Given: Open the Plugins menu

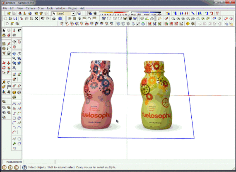Looking at the screenshot, I should [72, 8].
